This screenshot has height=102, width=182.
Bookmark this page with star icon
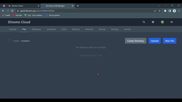point(160,11)
